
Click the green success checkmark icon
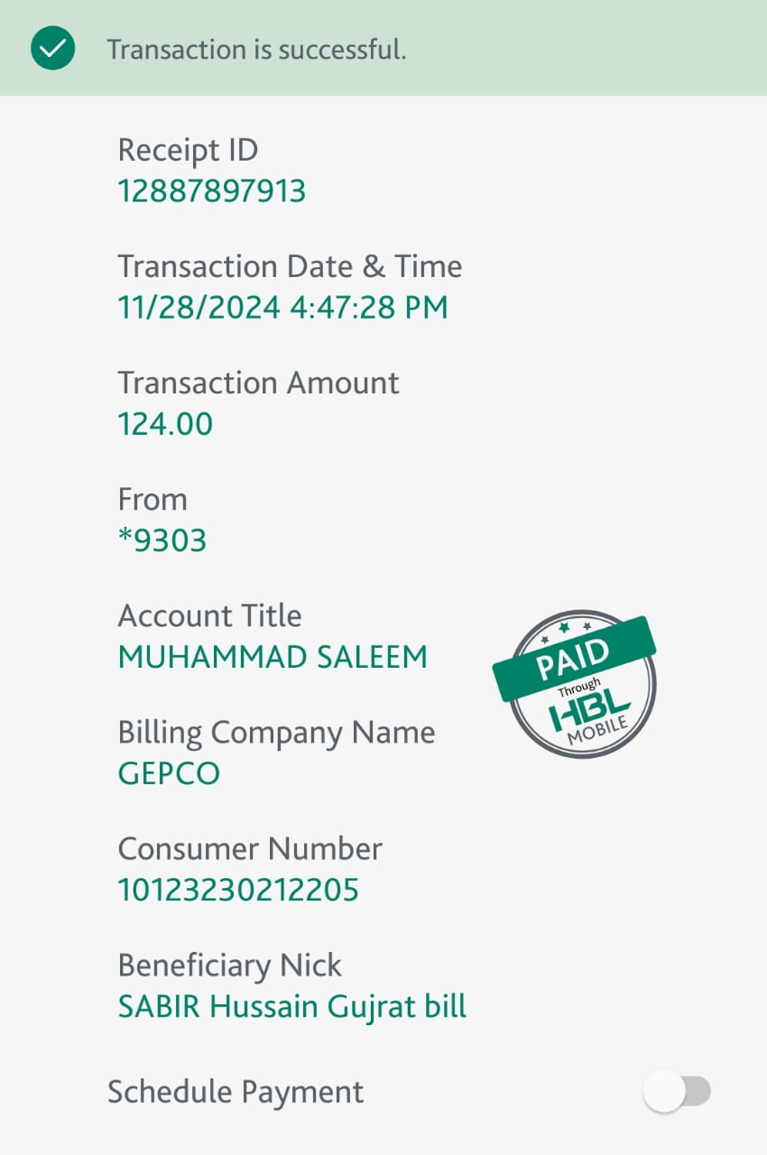click(x=52, y=49)
